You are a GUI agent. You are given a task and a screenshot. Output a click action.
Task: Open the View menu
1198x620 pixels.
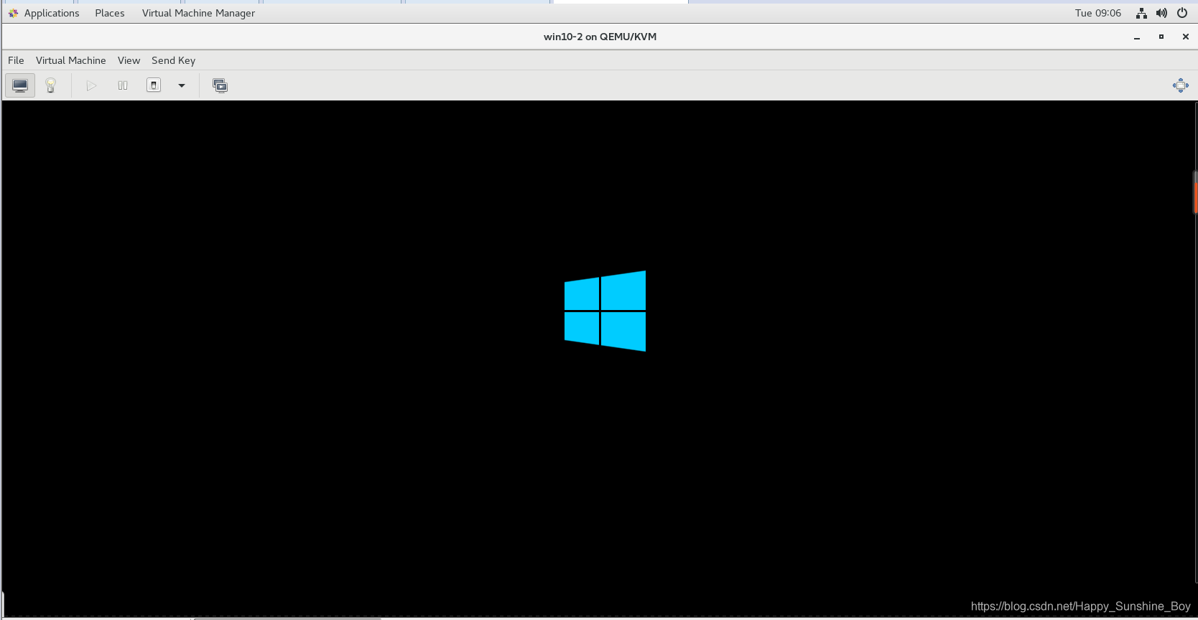(129, 60)
